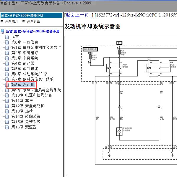Click the 当前车型 vehicle model text at top
The width and height of the screenshot is (177, 177).
[46, 3]
